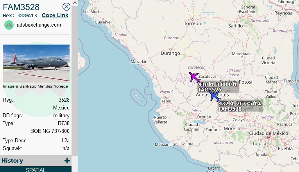
Task: Click the registration value 3528
Action: pyautogui.click(x=64, y=100)
